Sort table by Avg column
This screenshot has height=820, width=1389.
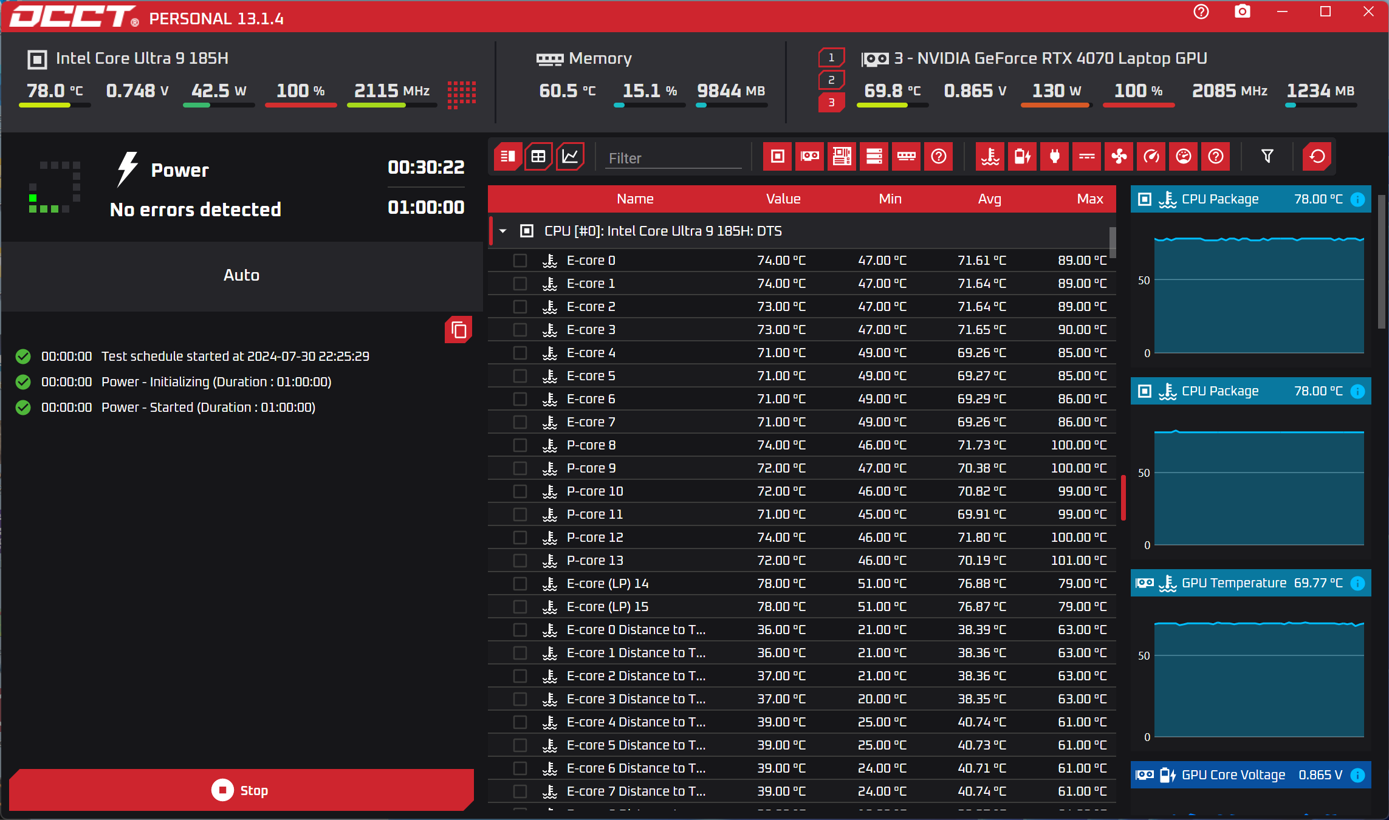coord(990,199)
